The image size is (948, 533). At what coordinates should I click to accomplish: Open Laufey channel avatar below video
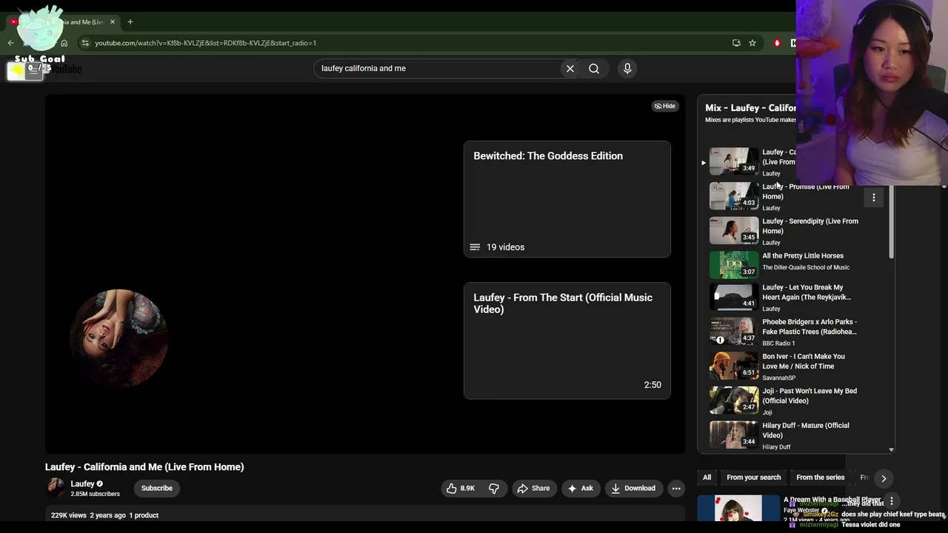point(56,487)
